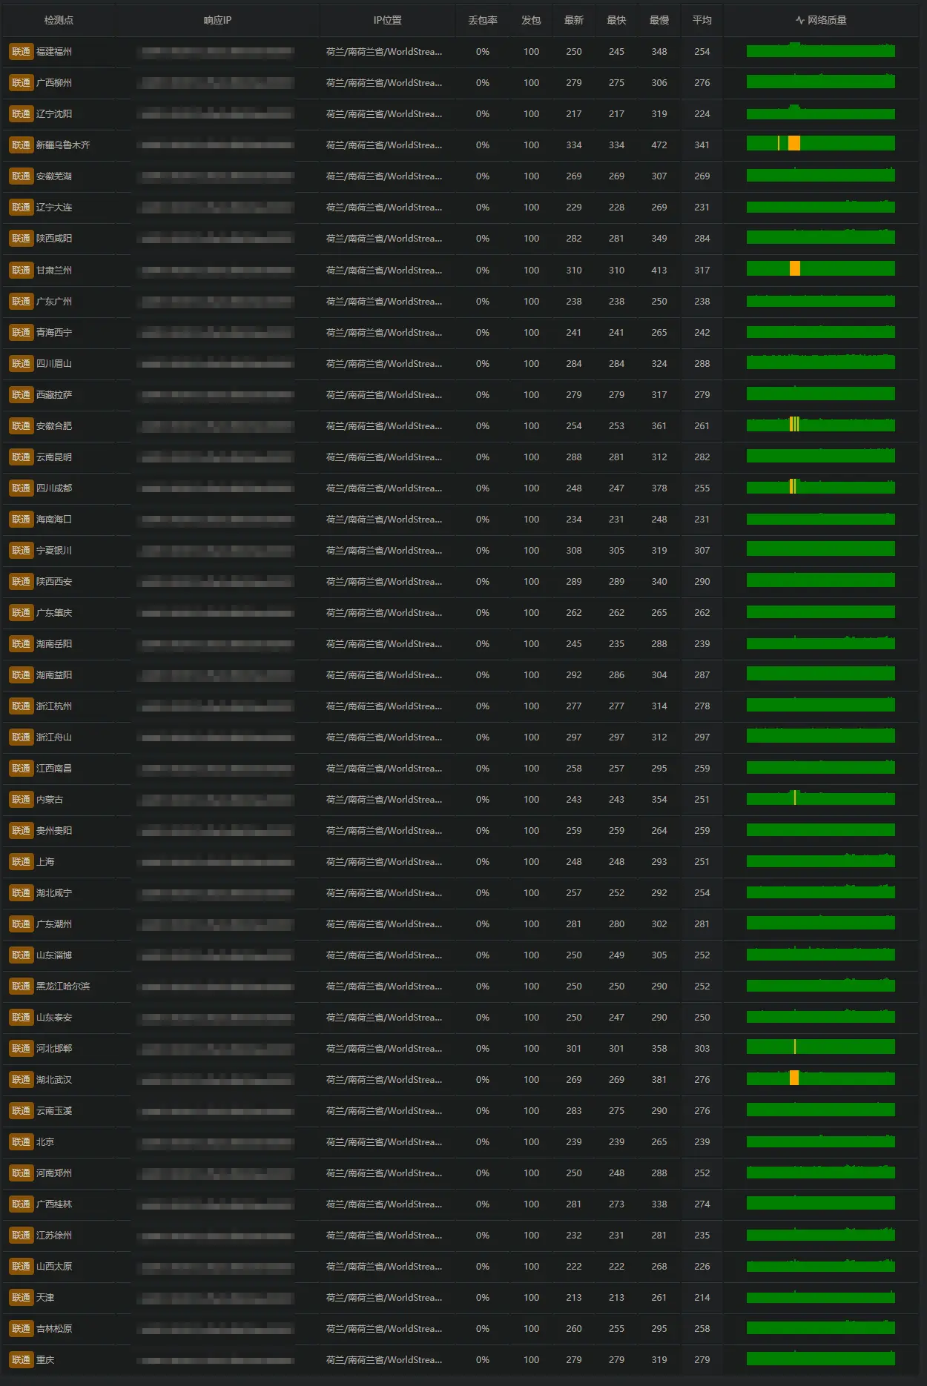Click the blurred response IP for 浙江杭州
Viewport: 927px width, 1386px height.
217,706
